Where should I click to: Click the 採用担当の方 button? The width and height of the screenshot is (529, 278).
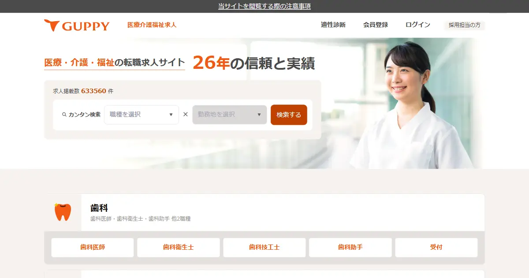[465, 25]
